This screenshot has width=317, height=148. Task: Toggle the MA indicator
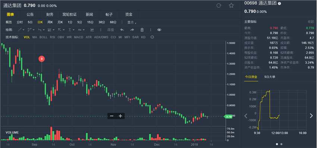pyautogui.click(x=35, y=37)
